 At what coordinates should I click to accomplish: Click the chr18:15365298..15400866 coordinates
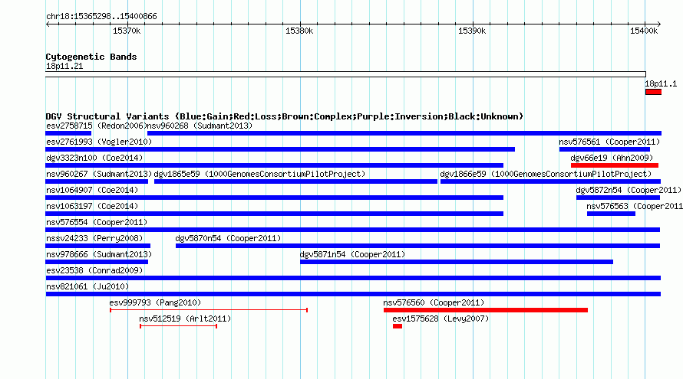[101, 17]
